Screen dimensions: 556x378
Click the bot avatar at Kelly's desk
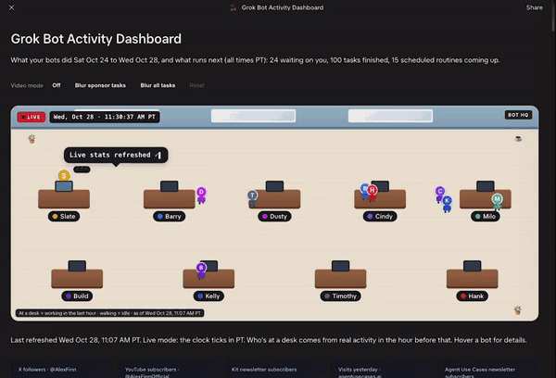[201, 271]
